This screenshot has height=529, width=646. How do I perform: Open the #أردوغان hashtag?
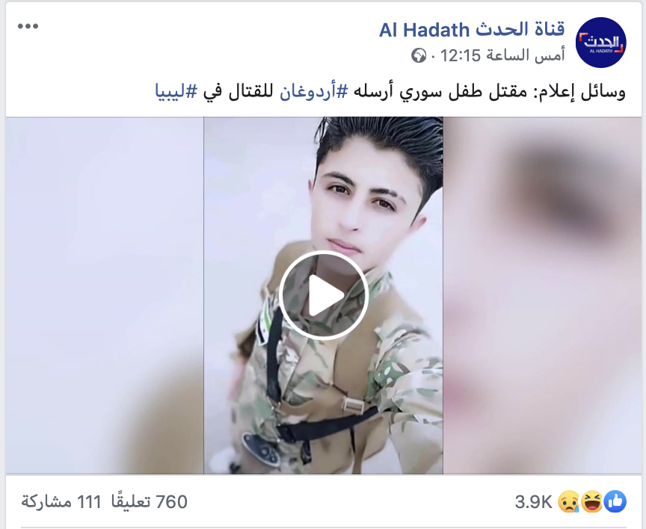[314, 92]
